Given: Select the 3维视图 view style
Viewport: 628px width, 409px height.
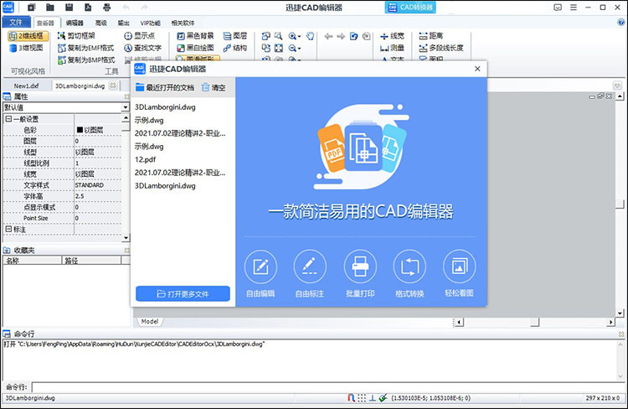Looking at the screenshot, I should (26, 48).
